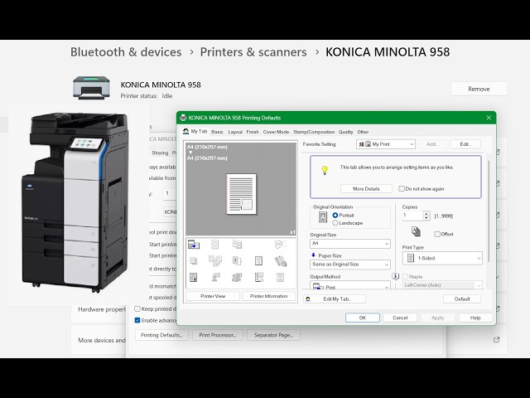Image resolution: width=530 pixels, height=398 pixels.
Task: Click the More Details button
Action: tap(366, 189)
